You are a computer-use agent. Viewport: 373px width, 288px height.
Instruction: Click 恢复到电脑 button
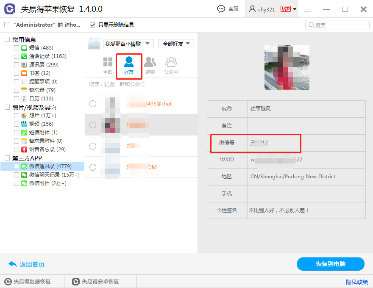[x=331, y=264]
